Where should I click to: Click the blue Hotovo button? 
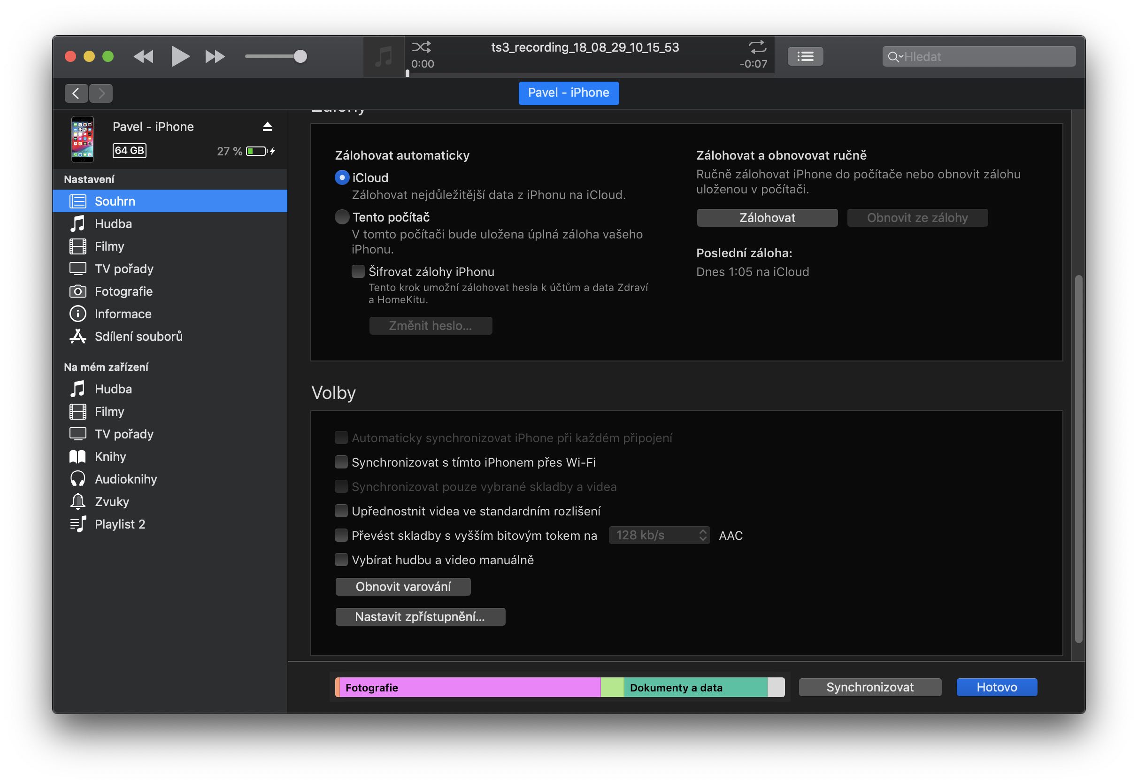(x=996, y=687)
